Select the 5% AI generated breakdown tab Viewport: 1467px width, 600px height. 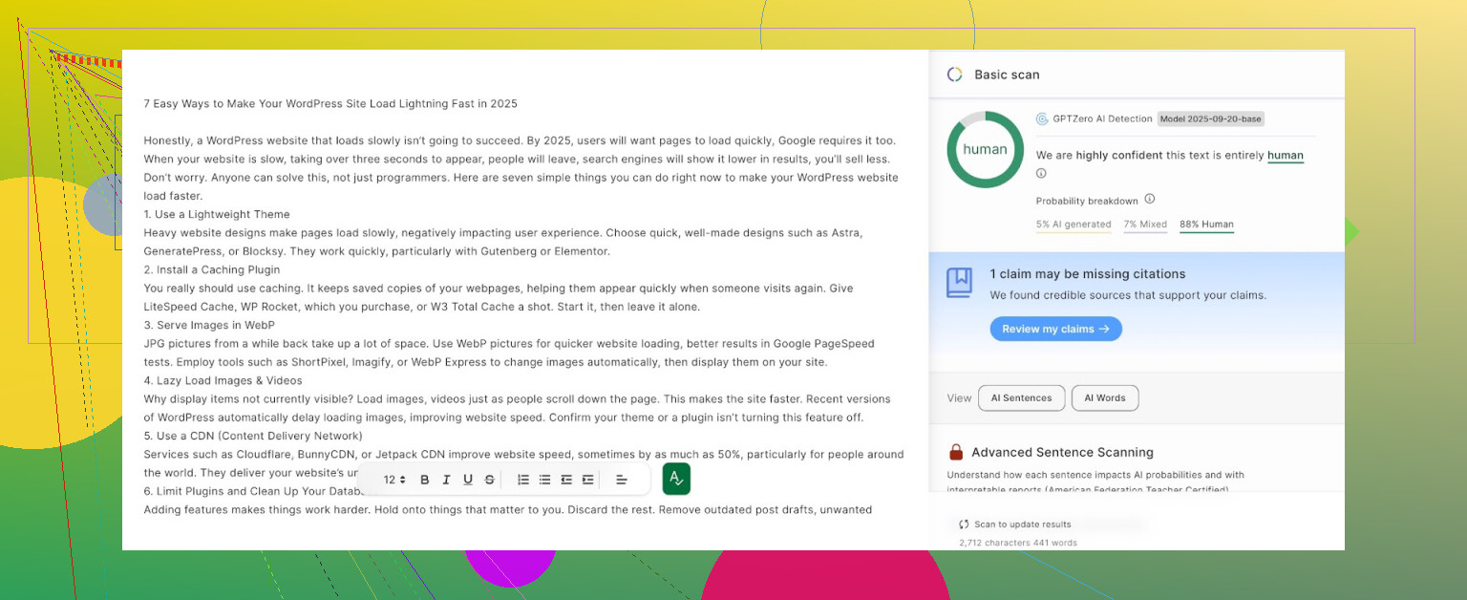click(x=1073, y=225)
